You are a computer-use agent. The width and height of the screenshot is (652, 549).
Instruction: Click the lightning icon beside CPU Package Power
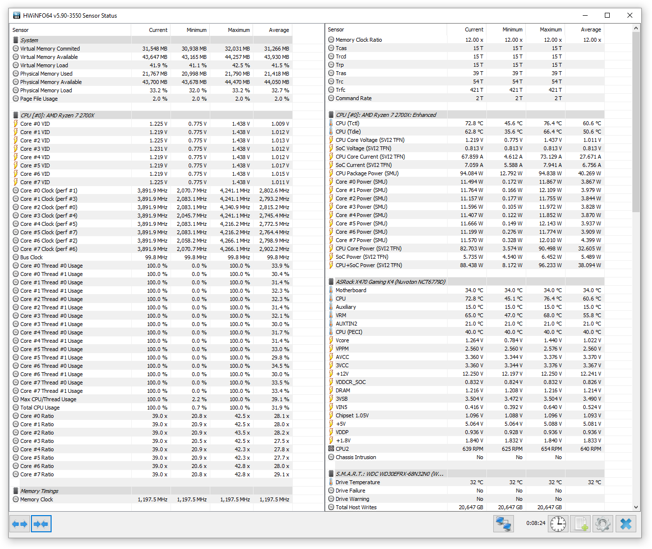pyautogui.click(x=331, y=173)
